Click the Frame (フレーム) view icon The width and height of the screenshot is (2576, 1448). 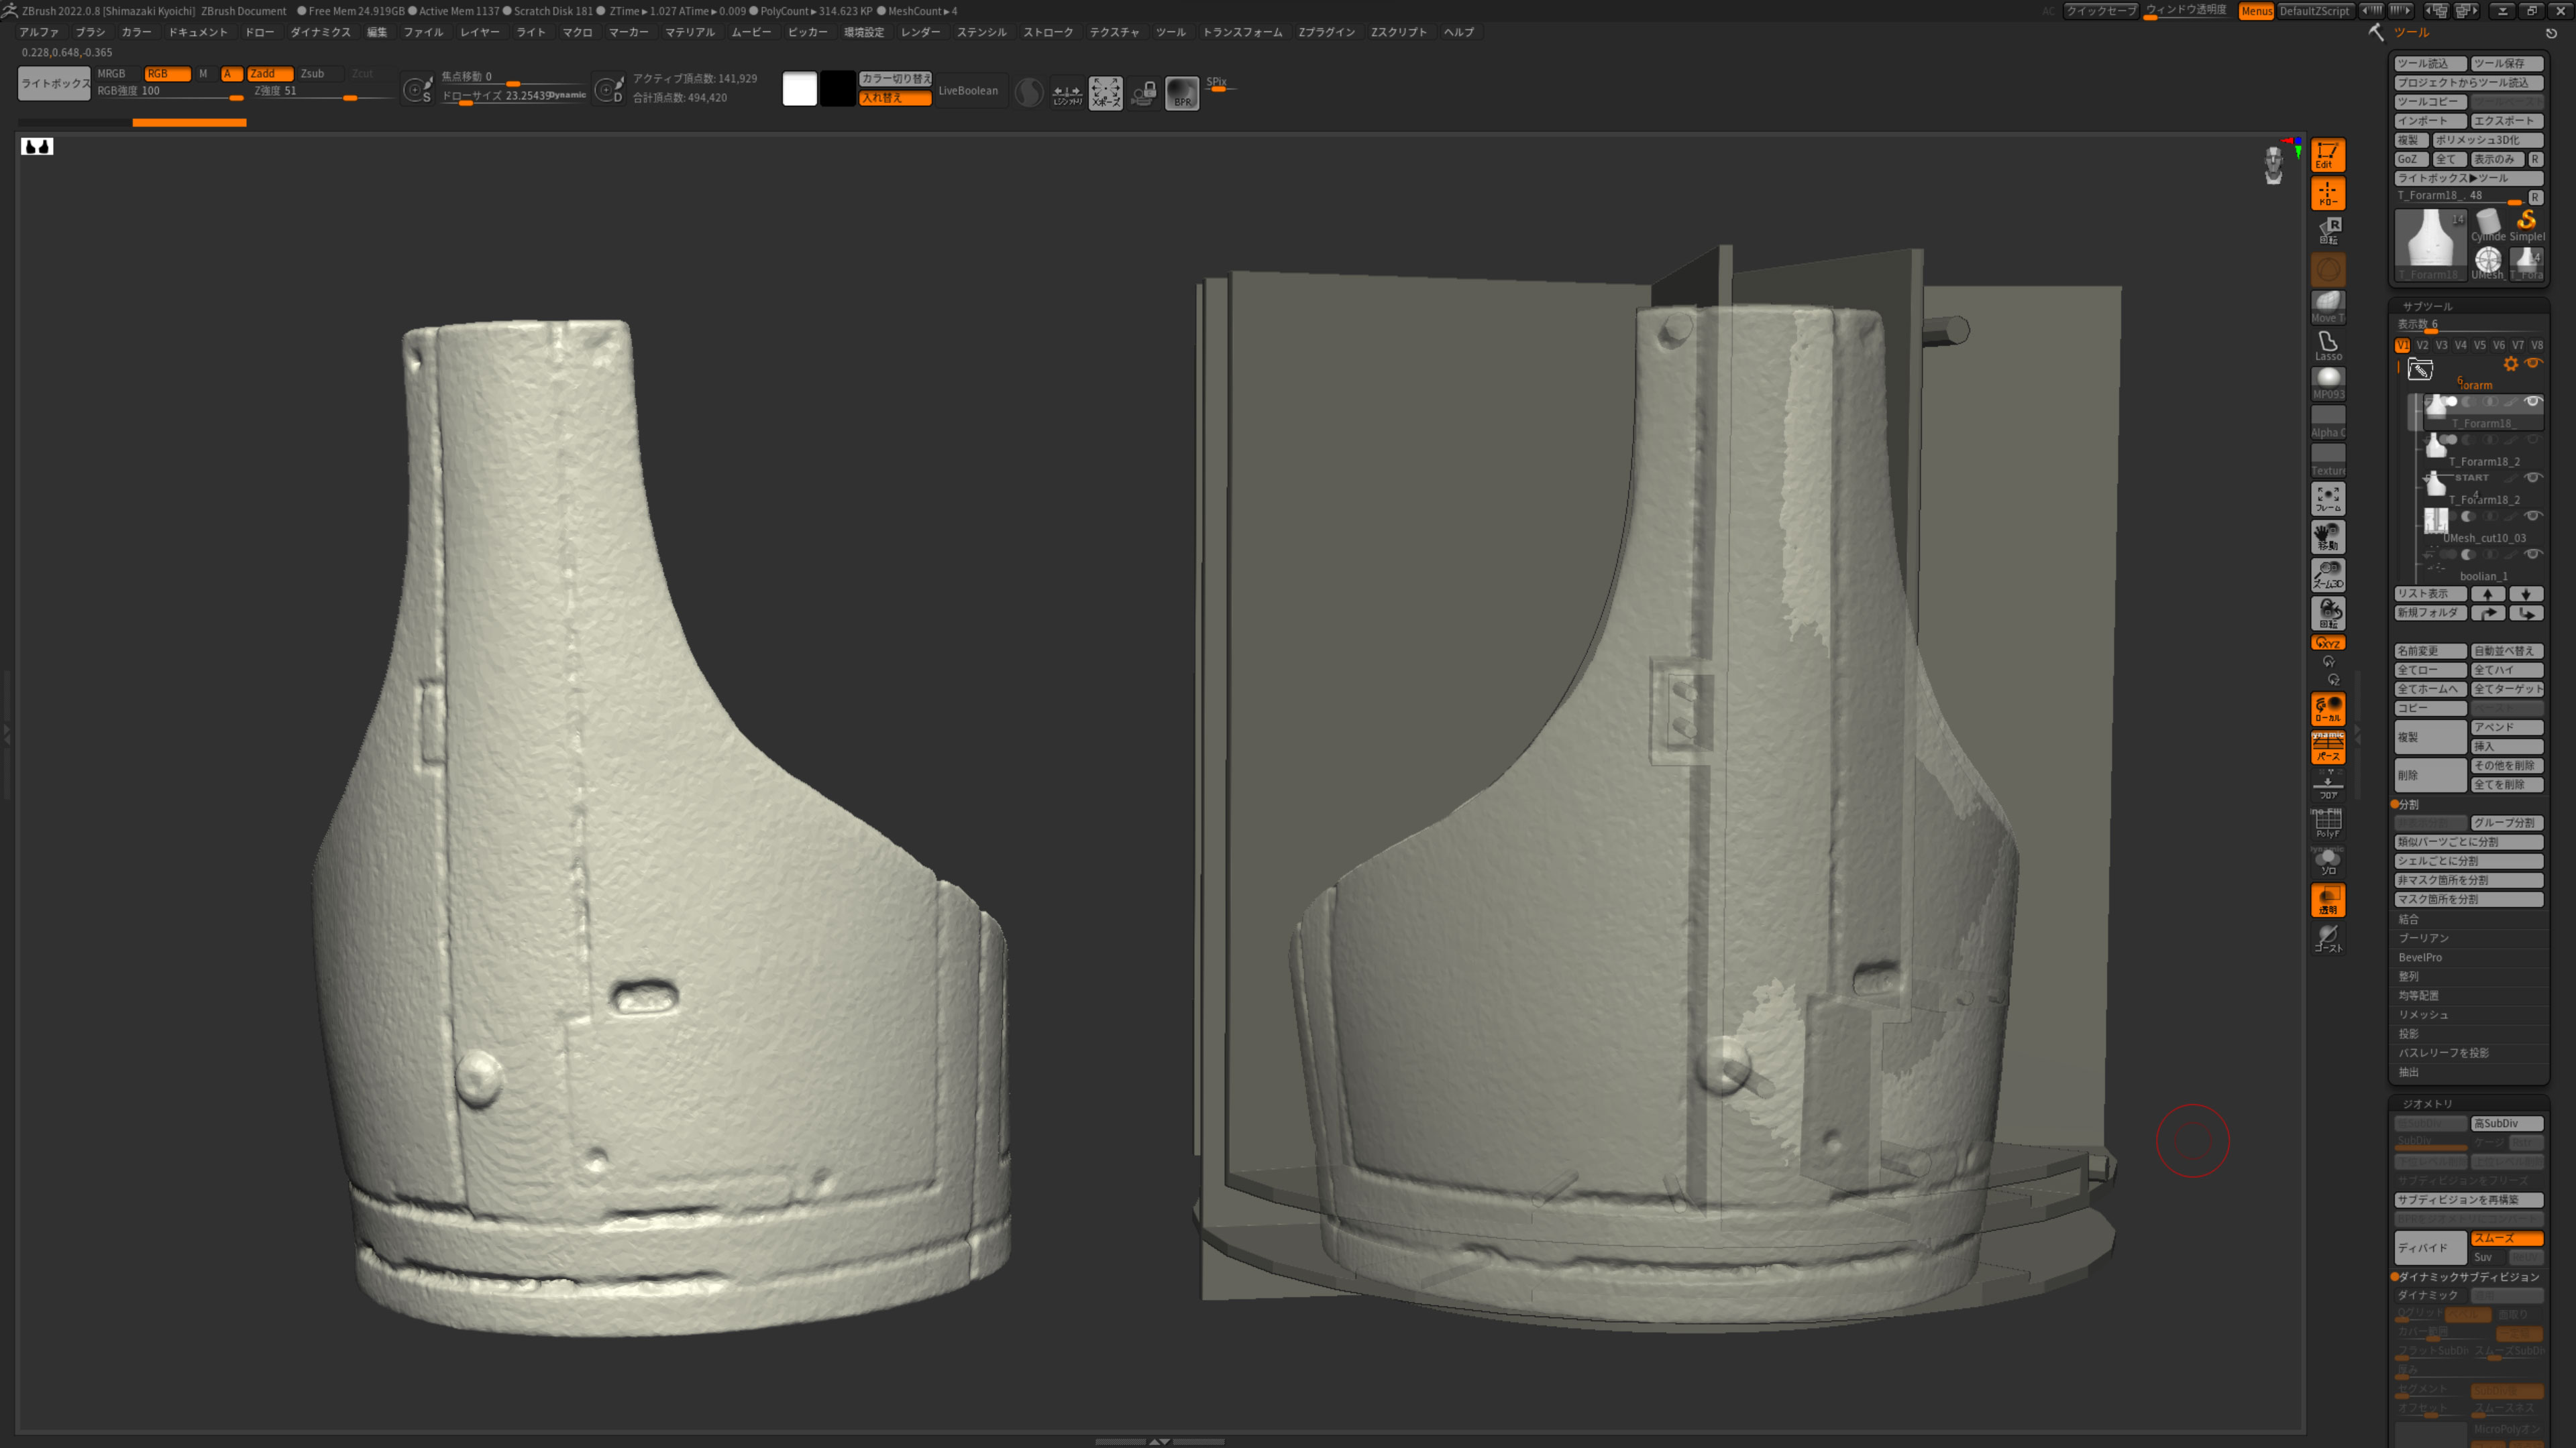pos(2327,497)
